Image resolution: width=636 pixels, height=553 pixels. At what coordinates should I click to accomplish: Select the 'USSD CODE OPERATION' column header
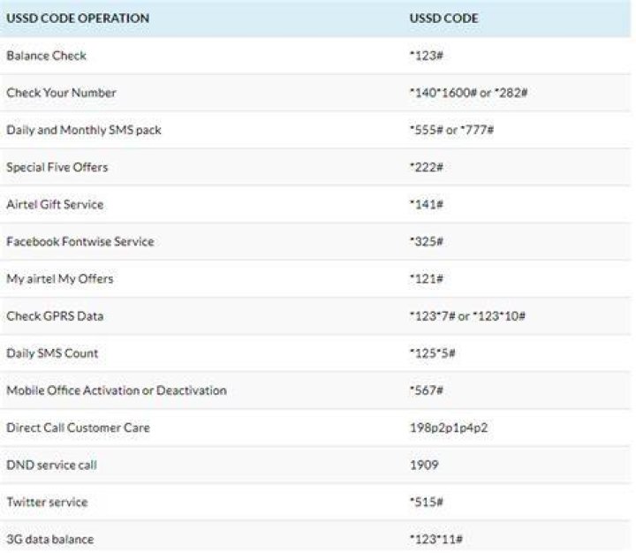coord(78,19)
